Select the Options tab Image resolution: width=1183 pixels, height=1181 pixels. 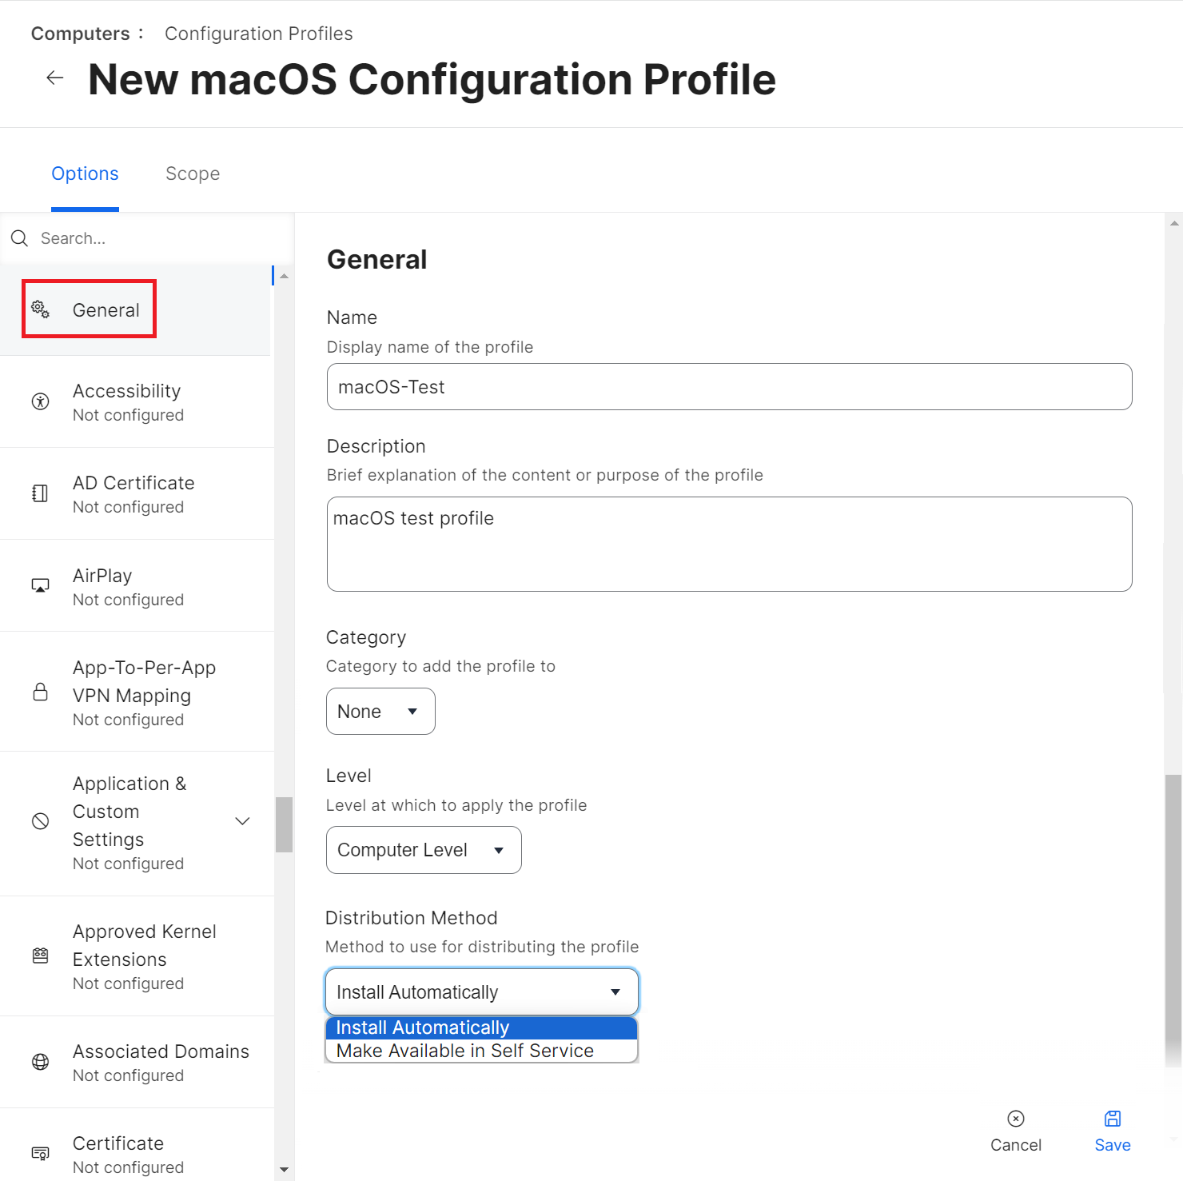point(85,174)
